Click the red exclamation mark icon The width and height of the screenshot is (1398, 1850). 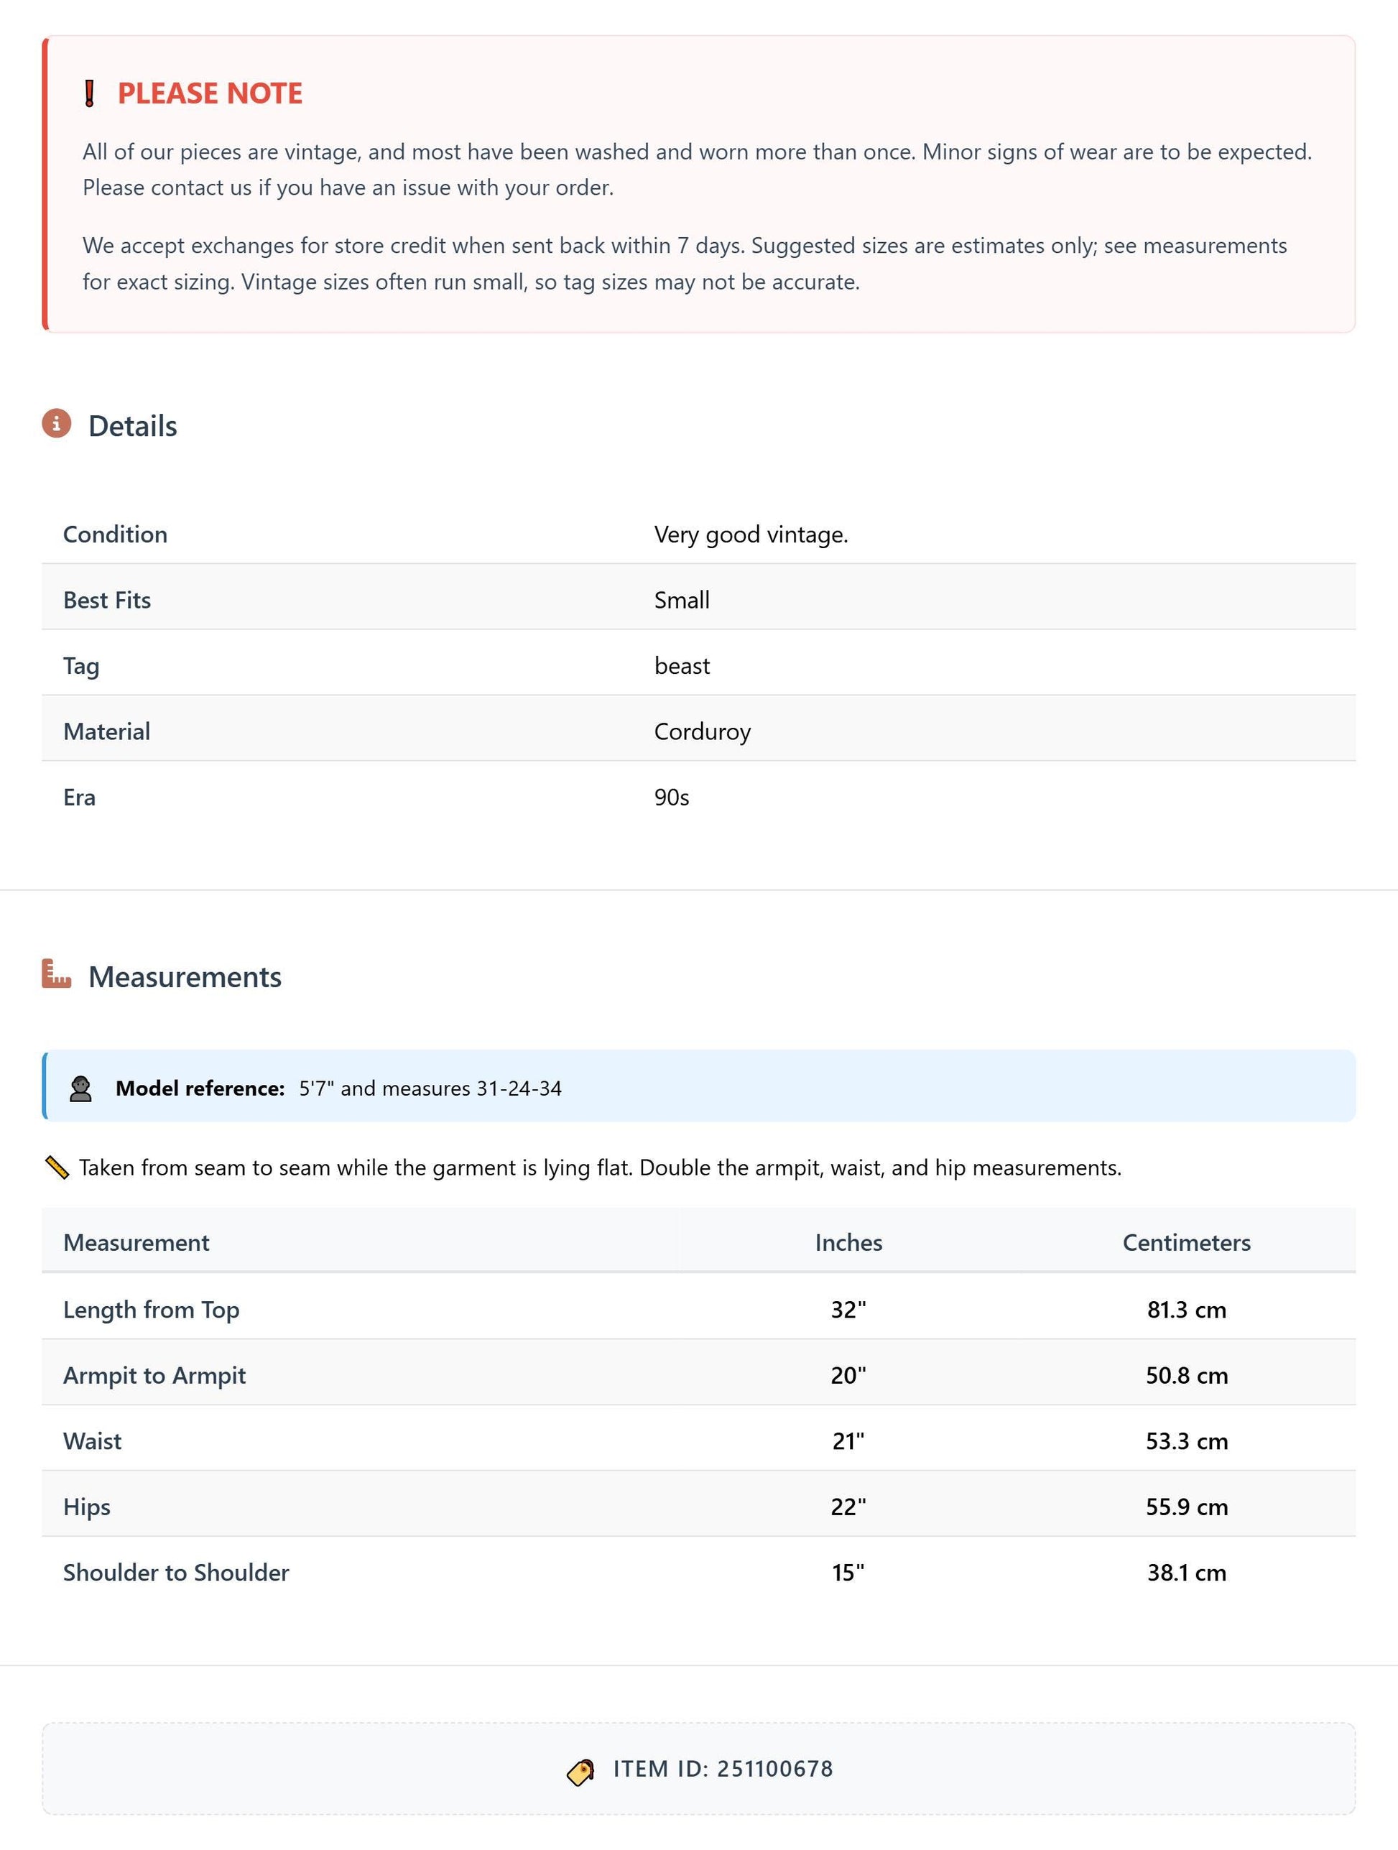(x=90, y=93)
